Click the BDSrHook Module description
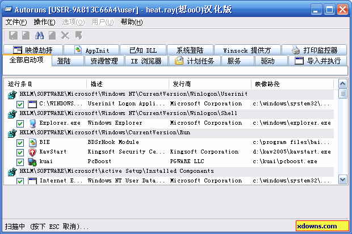The width and height of the screenshot is (352, 234). (x=113, y=142)
